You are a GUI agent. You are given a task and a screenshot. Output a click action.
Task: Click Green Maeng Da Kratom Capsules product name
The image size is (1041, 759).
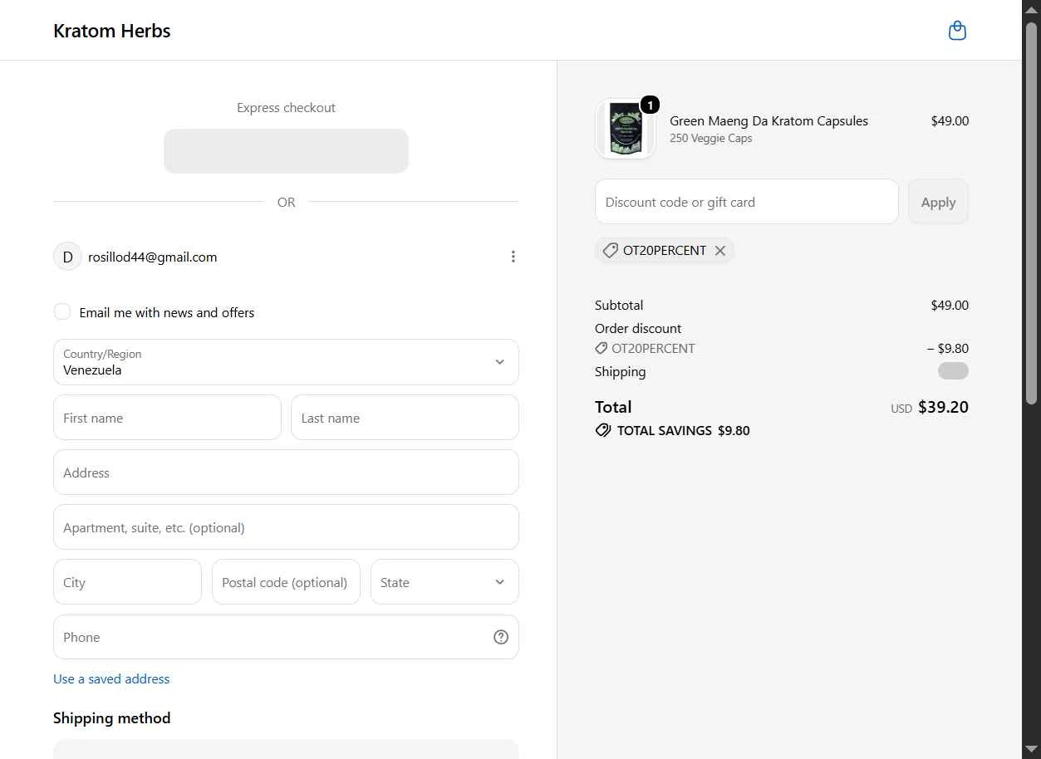[768, 120]
